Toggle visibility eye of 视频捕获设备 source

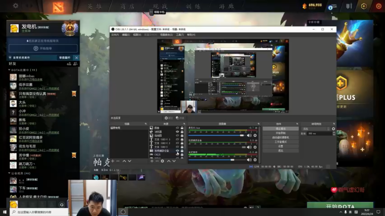click(177, 151)
